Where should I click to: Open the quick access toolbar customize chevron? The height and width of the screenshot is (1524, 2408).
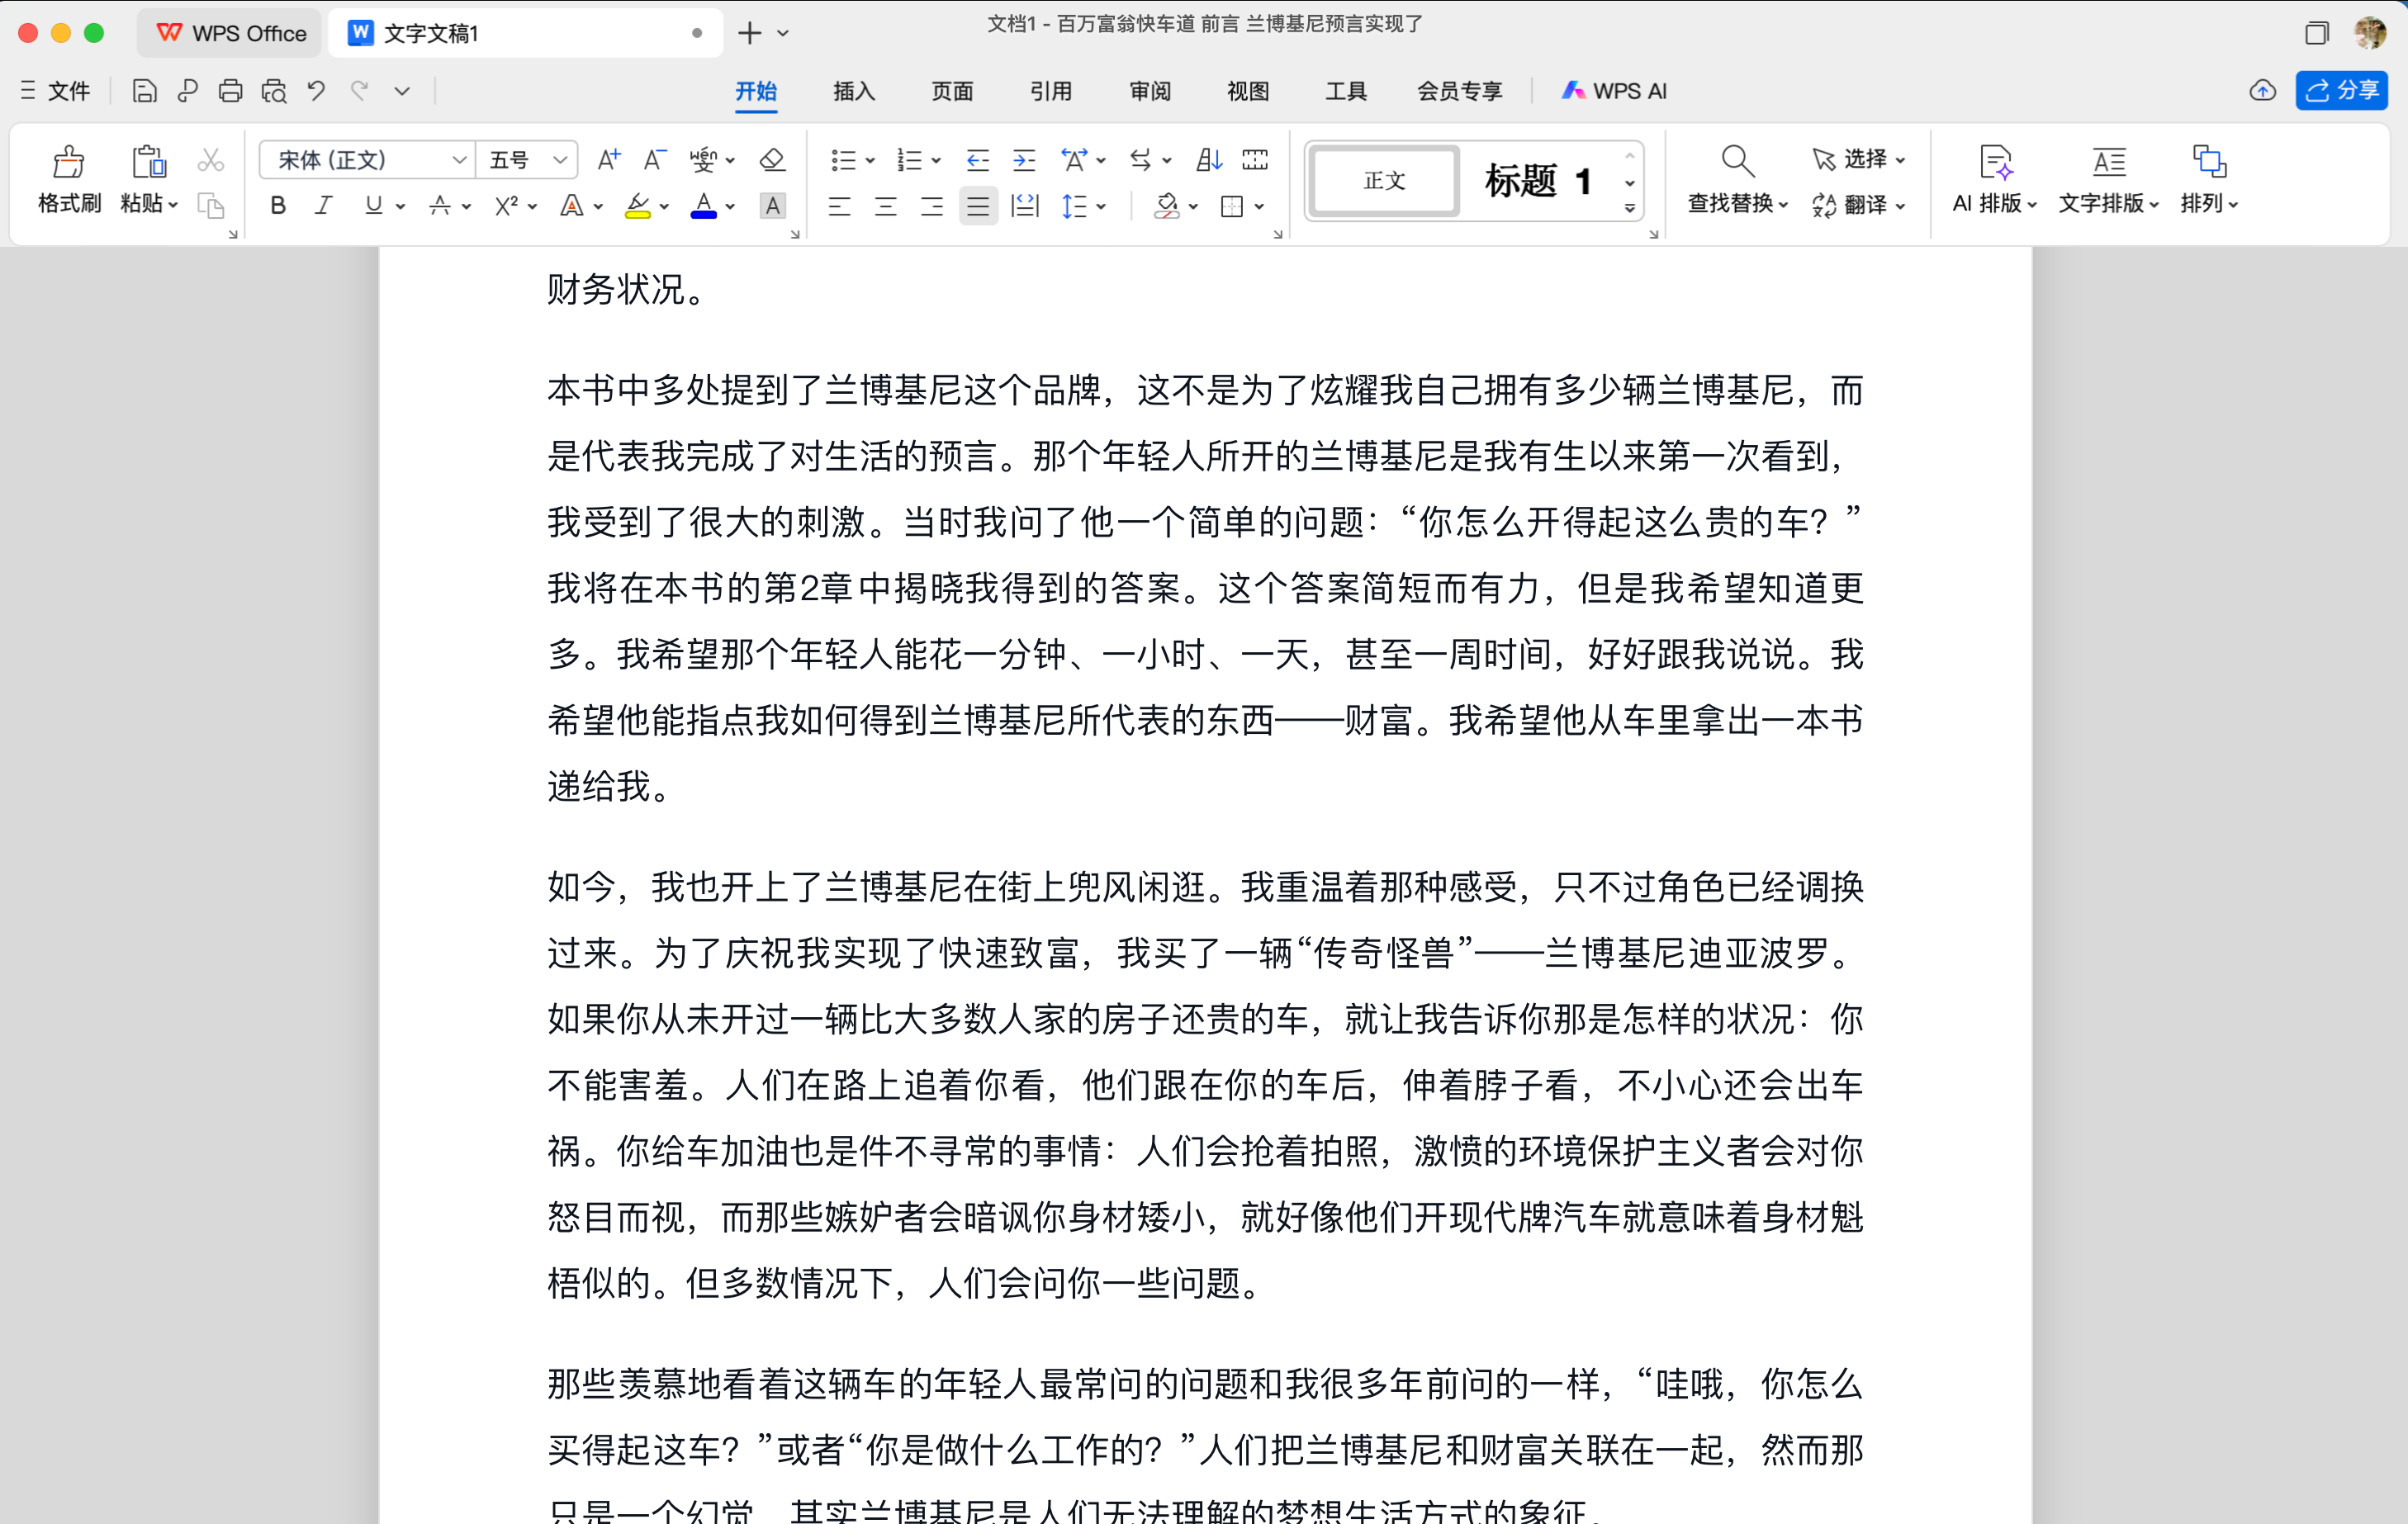point(402,91)
